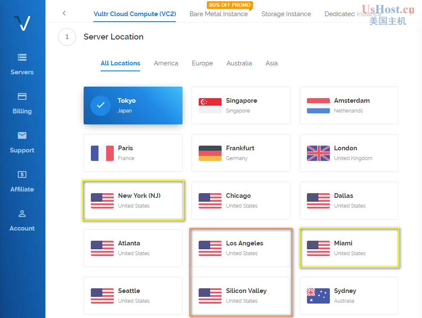422x318 pixels.
Task: Select the Paris location card
Action: point(133,153)
